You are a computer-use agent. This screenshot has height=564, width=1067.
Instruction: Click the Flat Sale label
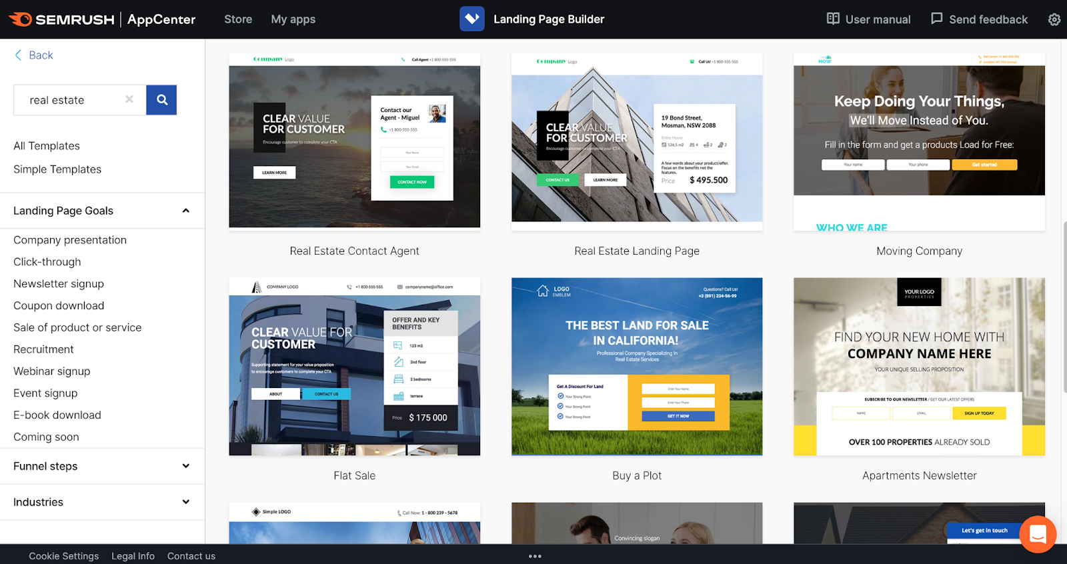[355, 475]
